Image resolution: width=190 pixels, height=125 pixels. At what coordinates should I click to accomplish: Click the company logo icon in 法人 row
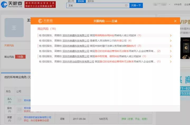click(19, 100)
